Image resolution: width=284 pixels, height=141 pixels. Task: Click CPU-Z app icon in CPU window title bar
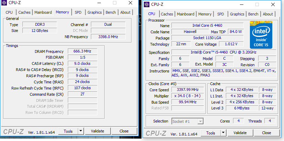tap(147, 4)
